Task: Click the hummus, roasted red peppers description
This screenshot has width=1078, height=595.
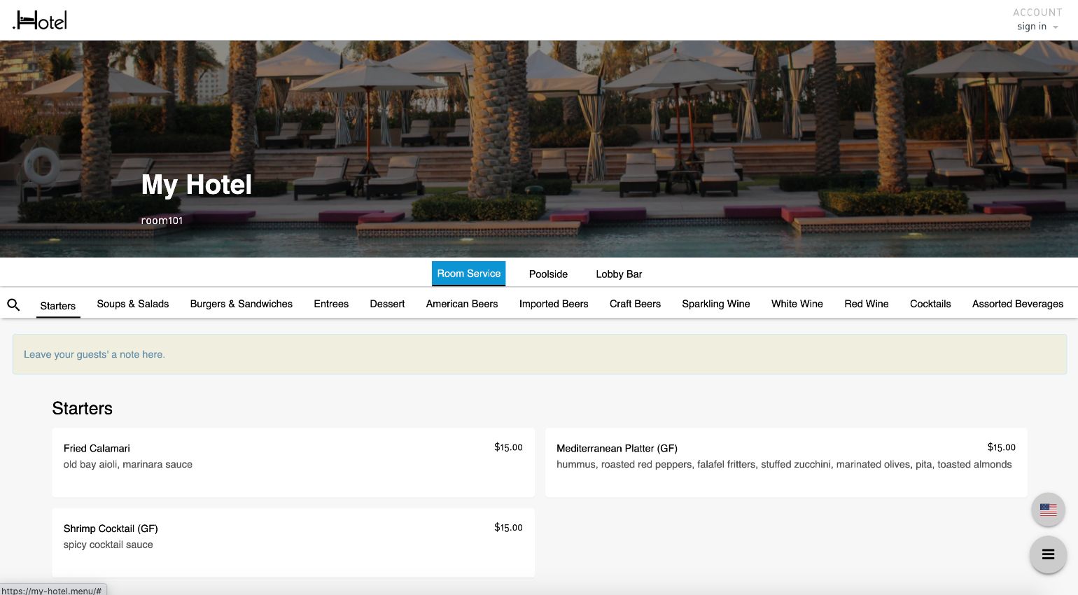Action: point(784,464)
